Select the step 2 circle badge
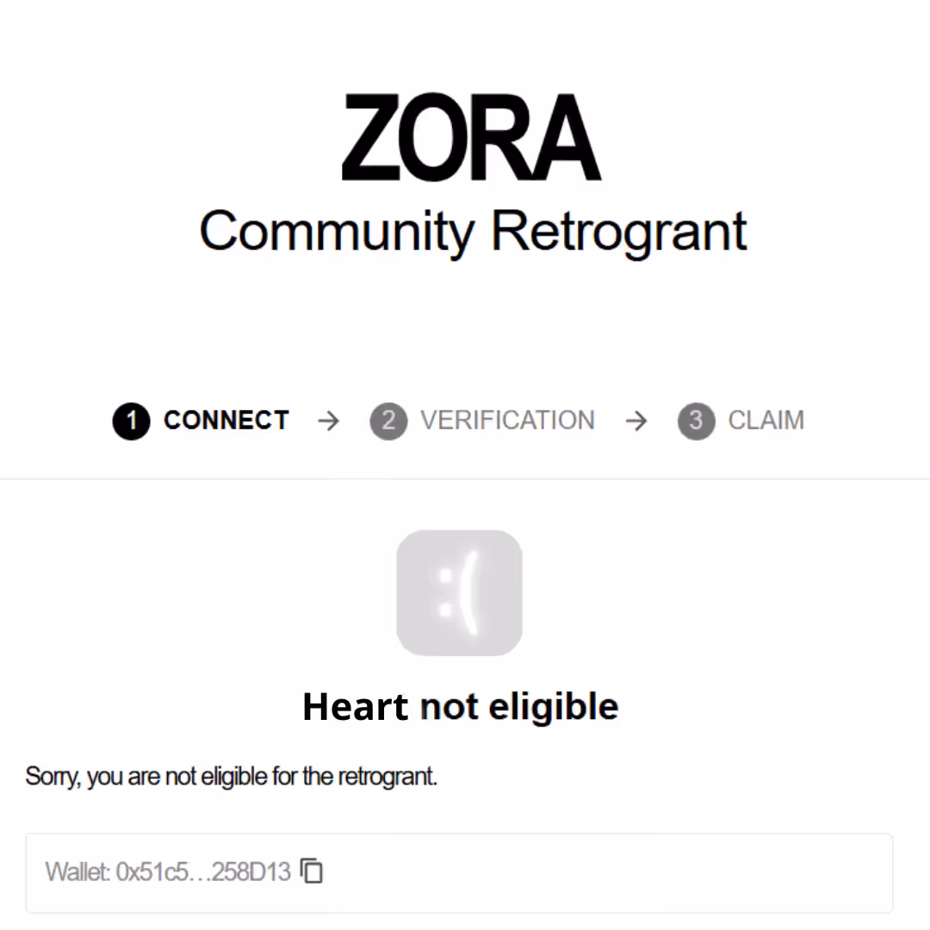930x930 pixels. pos(388,421)
